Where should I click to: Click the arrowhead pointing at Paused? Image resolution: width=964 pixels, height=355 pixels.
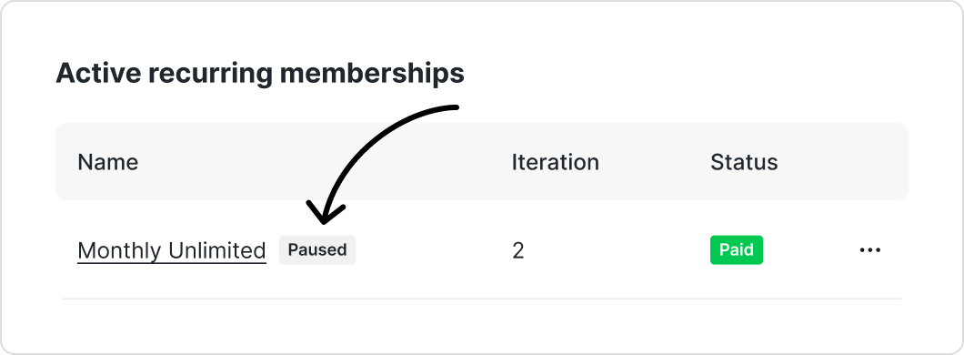click(x=325, y=212)
